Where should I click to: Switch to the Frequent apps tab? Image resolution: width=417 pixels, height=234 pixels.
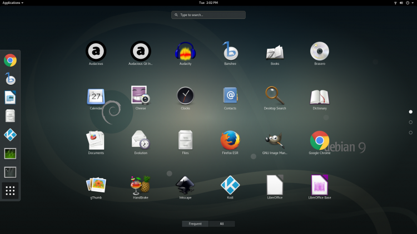(x=195, y=223)
